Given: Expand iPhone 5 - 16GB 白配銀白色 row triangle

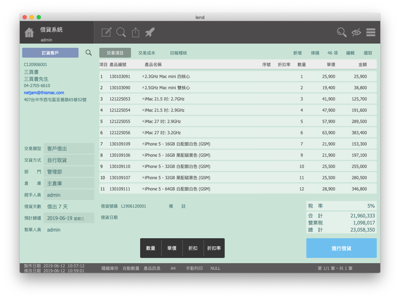Looking at the screenshot, I should (x=143, y=144).
